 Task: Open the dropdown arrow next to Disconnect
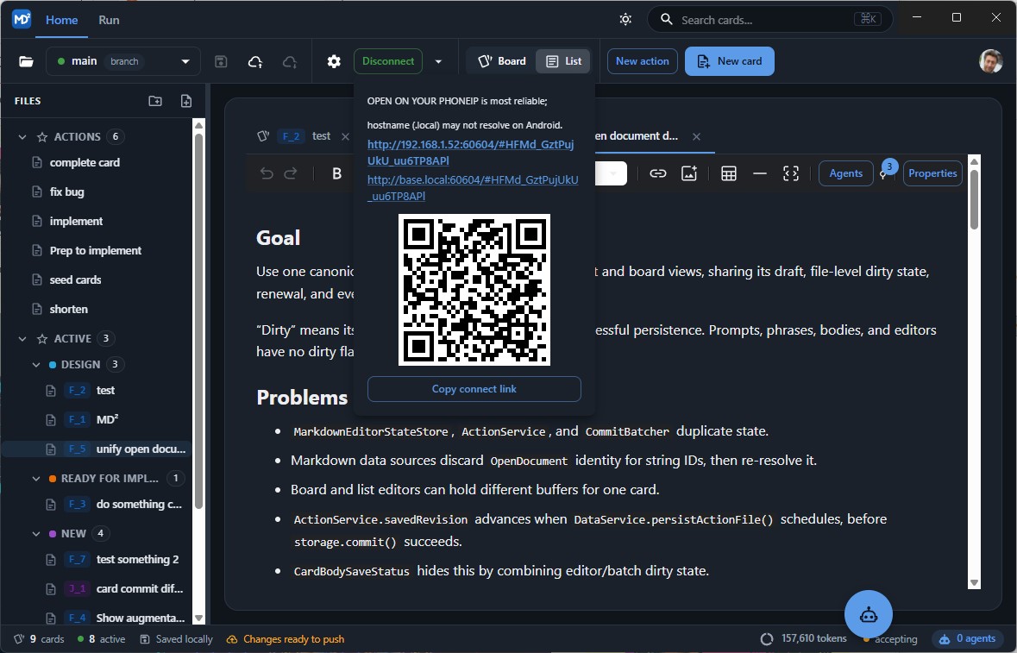pyautogui.click(x=438, y=61)
